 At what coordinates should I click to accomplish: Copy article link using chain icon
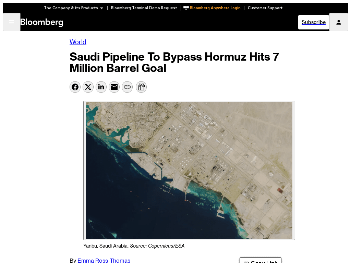[127, 87]
